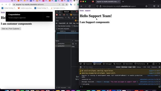Toggle the Debug filter in the Firefox console
Screen dimensions: 161x91
[139, 67]
